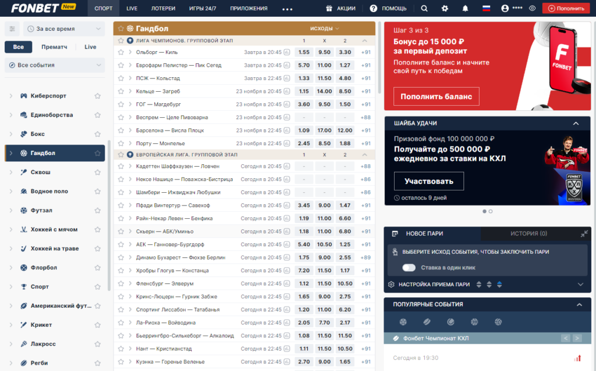This screenshot has height=371, width=596.
Task: Open +91 extra markets for ГОГ — Магдебург
Action: click(x=366, y=105)
